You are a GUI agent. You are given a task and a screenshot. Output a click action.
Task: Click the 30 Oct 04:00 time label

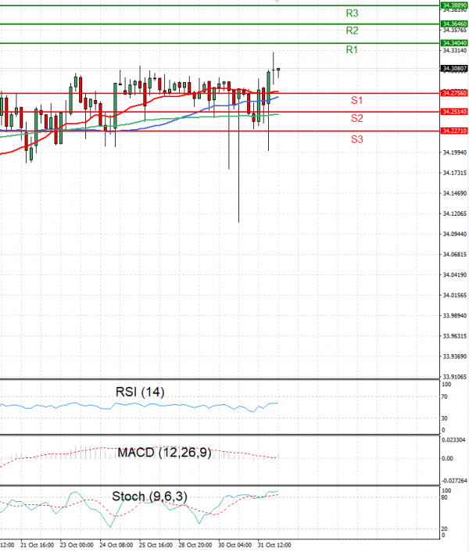(x=234, y=545)
